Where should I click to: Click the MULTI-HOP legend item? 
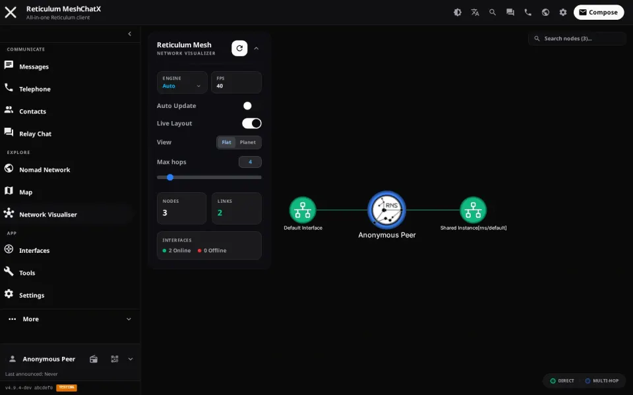[x=601, y=381]
